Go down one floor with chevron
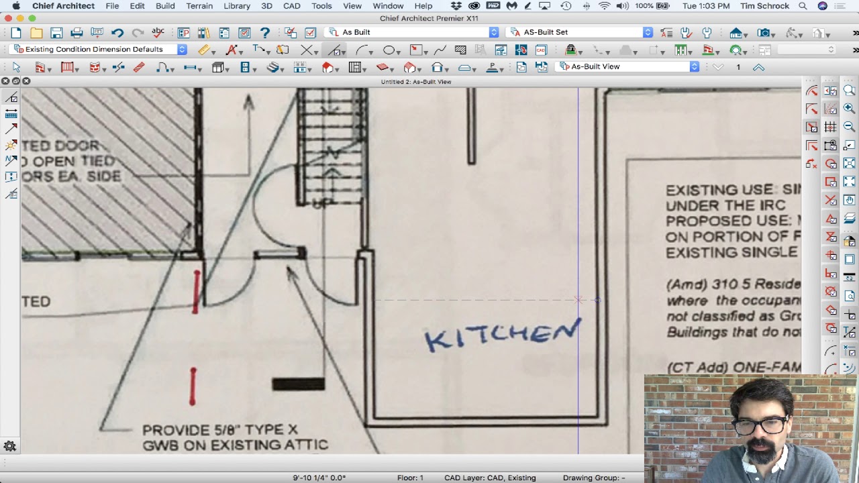859x483 pixels. point(718,66)
